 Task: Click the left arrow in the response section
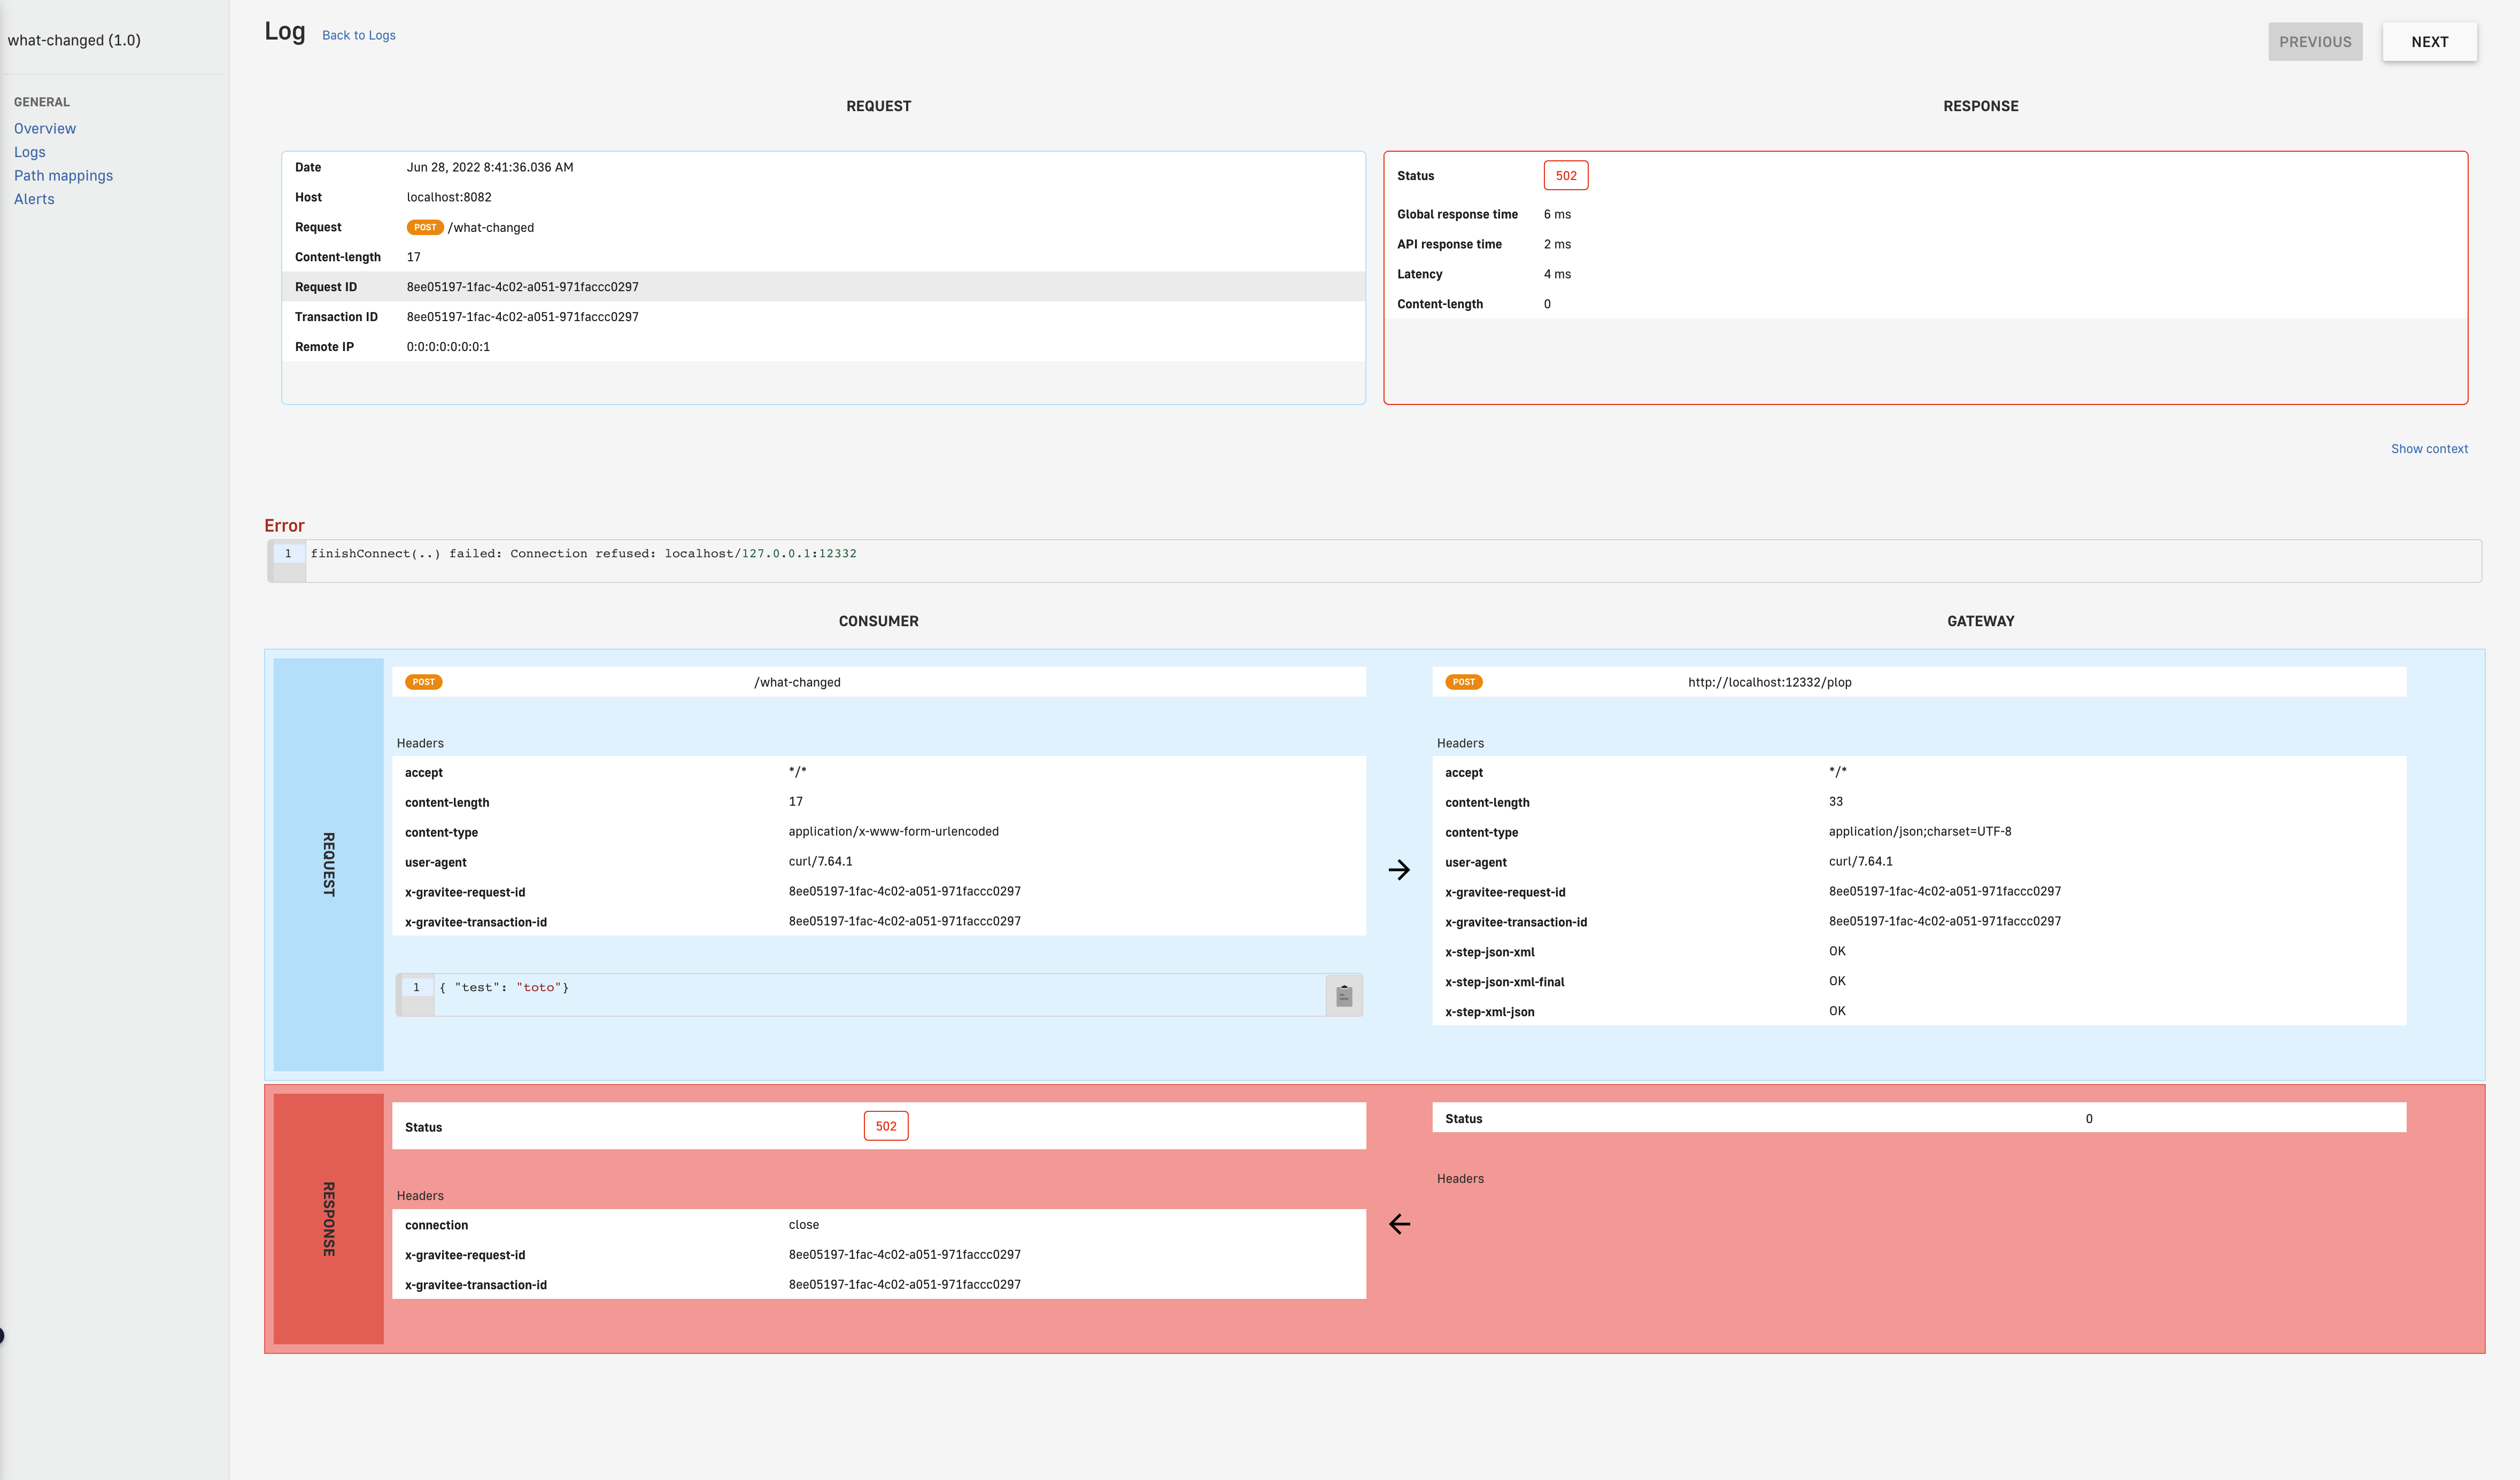click(x=1399, y=1224)
